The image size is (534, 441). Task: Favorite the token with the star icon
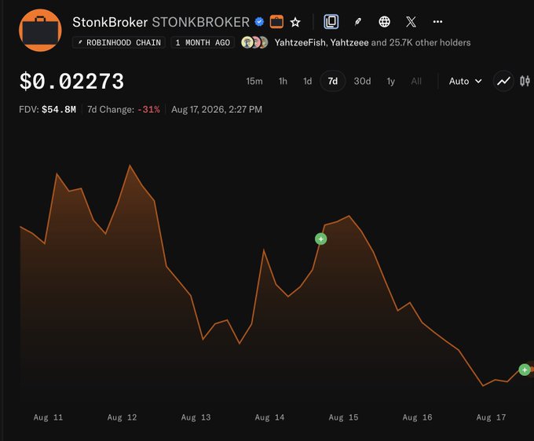pos(295,23)
